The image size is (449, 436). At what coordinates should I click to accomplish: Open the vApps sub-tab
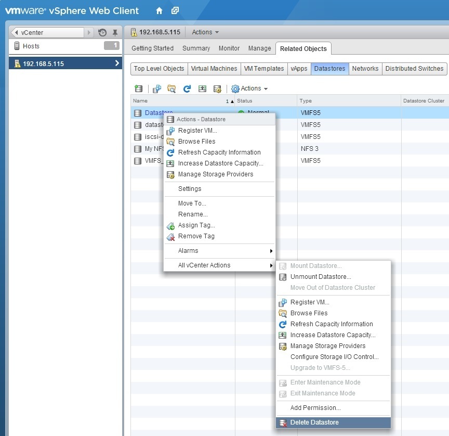tap(299, 69)
